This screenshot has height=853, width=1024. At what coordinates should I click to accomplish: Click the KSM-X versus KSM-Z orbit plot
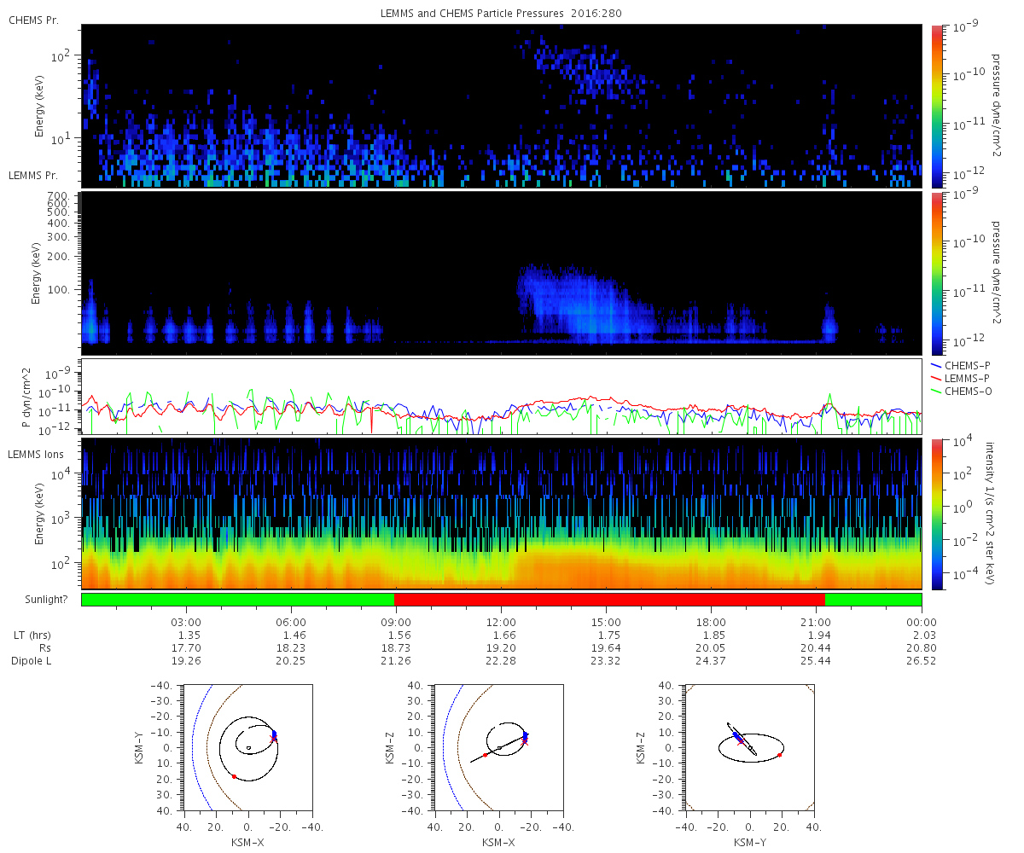[x=499, y=747]
